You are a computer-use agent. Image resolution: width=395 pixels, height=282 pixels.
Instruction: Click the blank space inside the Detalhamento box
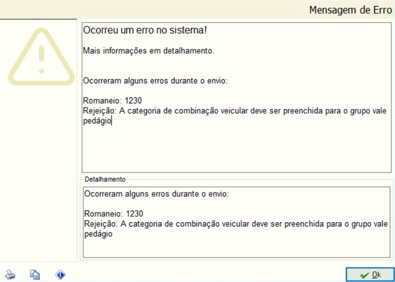pyautogui.click(x=235, y=248)
